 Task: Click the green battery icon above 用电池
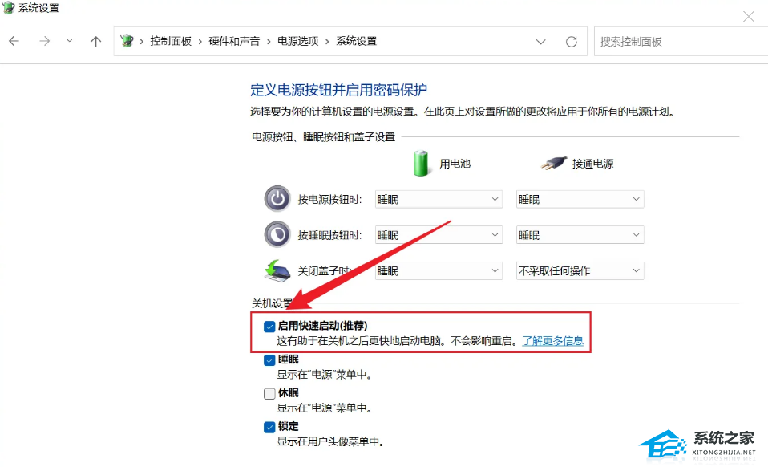(x=420, y=163)
